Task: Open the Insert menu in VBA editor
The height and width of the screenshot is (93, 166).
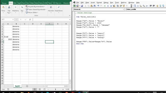Action: coord(93,3)
